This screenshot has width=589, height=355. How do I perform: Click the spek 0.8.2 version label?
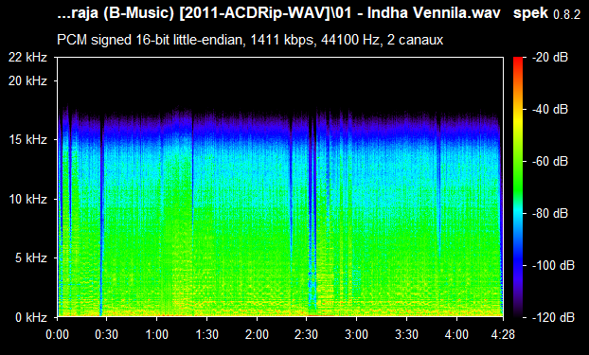click(546, 13)
